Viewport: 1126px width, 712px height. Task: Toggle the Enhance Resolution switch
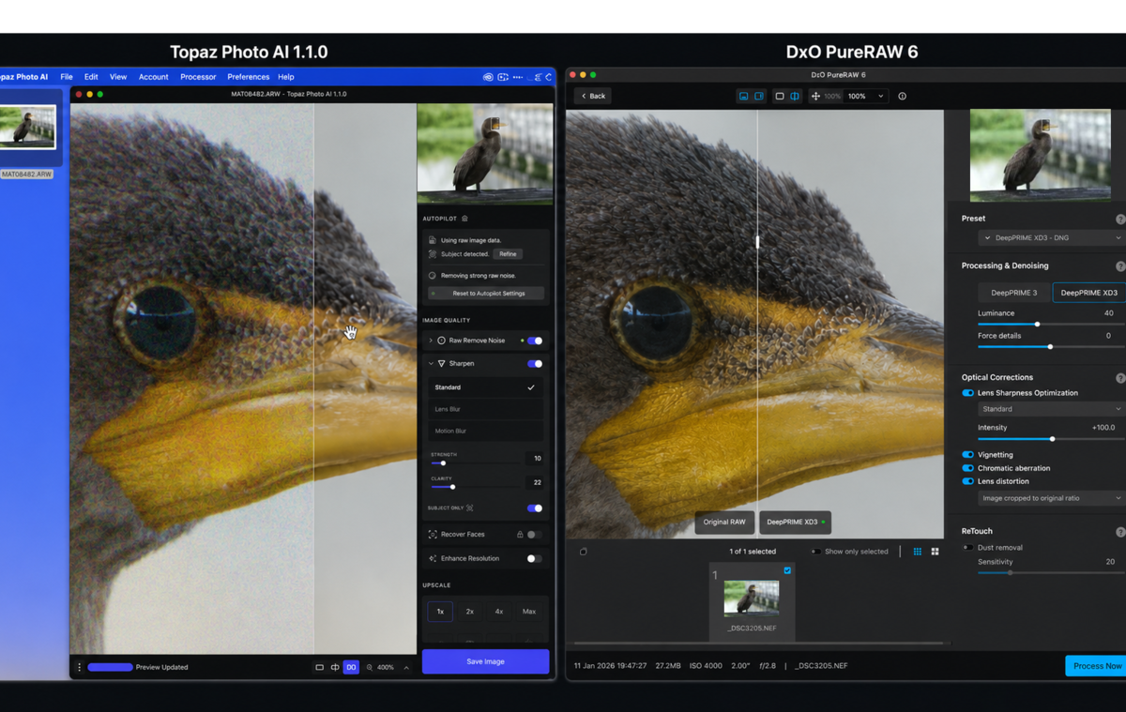point(534,558)
